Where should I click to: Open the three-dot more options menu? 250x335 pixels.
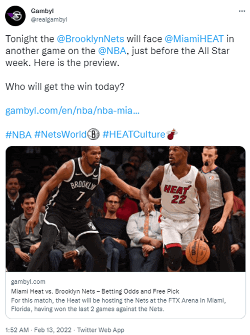[x=242, y=11]
